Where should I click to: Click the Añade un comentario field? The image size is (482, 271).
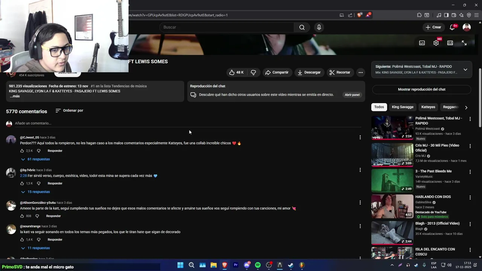click(188, 123)
